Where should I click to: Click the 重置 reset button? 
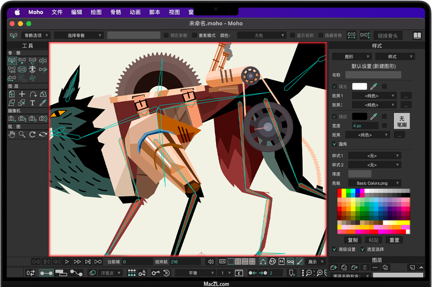pos(394,240)
